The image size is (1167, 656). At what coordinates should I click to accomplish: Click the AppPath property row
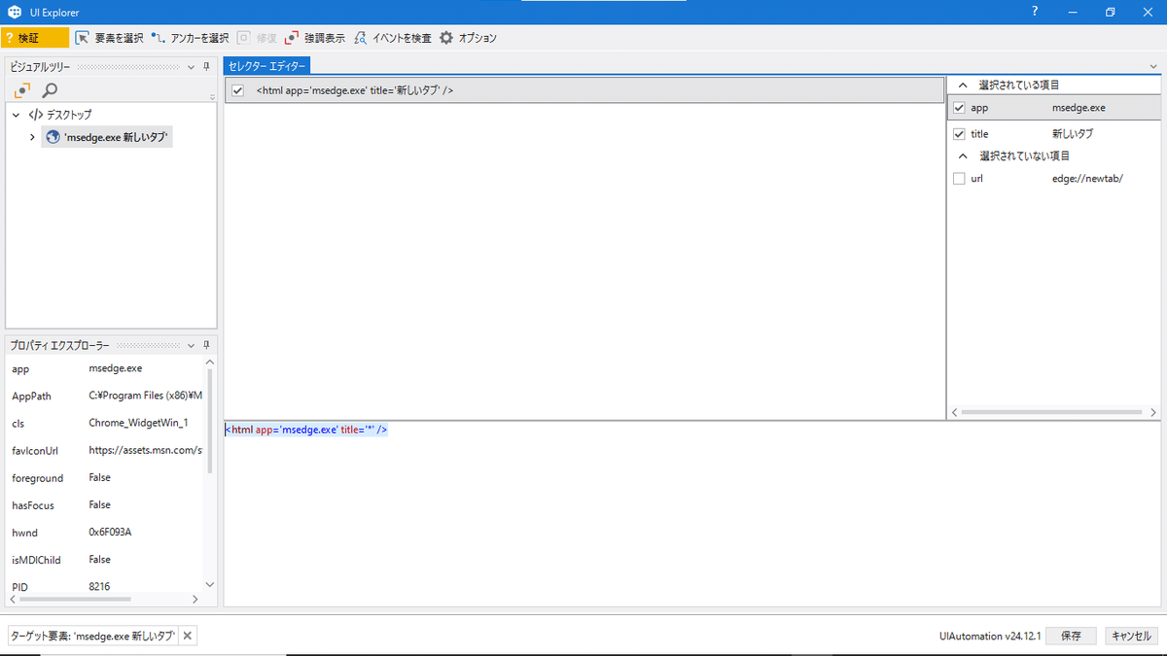[106, 396]
